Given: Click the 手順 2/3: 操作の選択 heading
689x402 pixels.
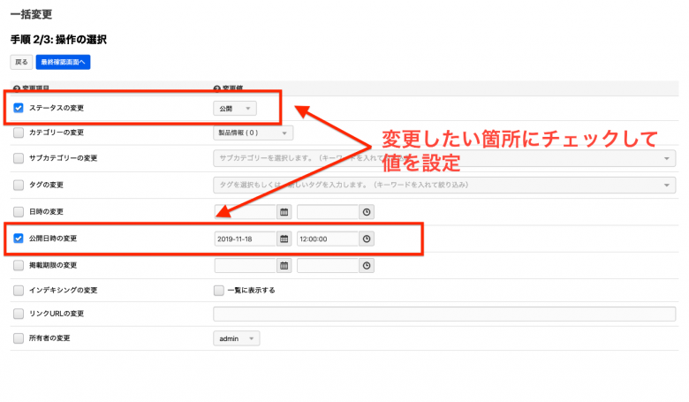Looking at the screenshot, I should pyautogui.click(x=58, y=40).
